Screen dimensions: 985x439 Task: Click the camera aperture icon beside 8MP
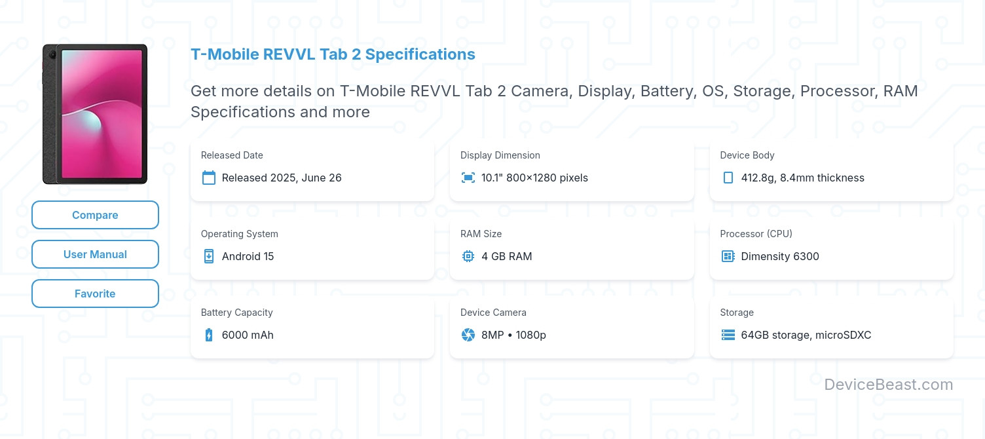pyautogui.click(x=468, y=335)
